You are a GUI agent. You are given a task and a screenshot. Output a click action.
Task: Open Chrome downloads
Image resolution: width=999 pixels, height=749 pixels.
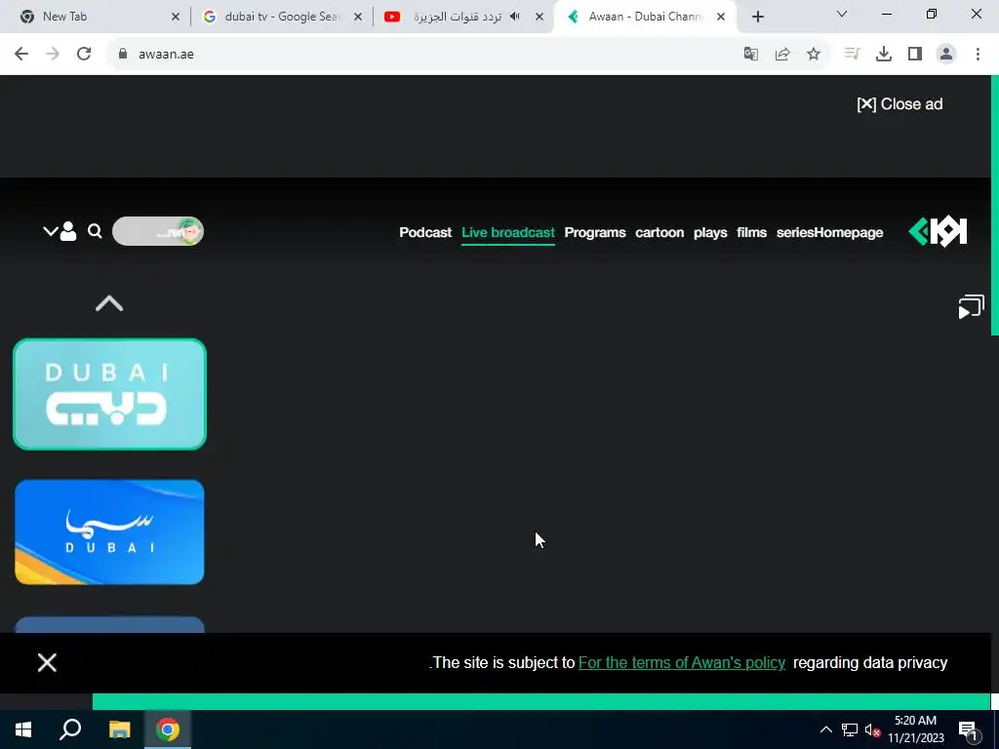pos(884,55)
